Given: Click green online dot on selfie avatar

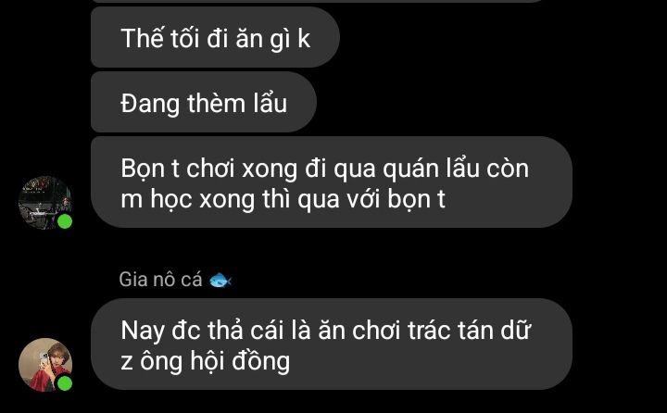Looking at the screenshot, I should click(x=65, y=383).
